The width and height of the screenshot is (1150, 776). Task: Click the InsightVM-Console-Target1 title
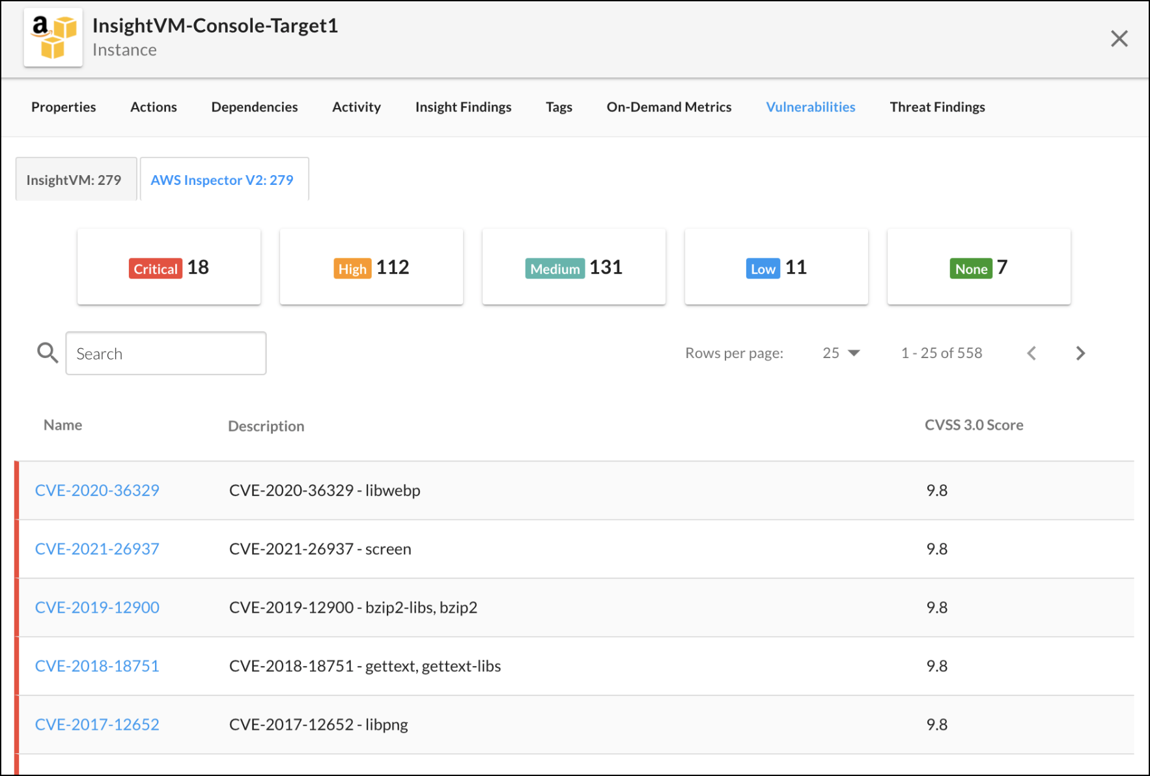click(215, 25)
